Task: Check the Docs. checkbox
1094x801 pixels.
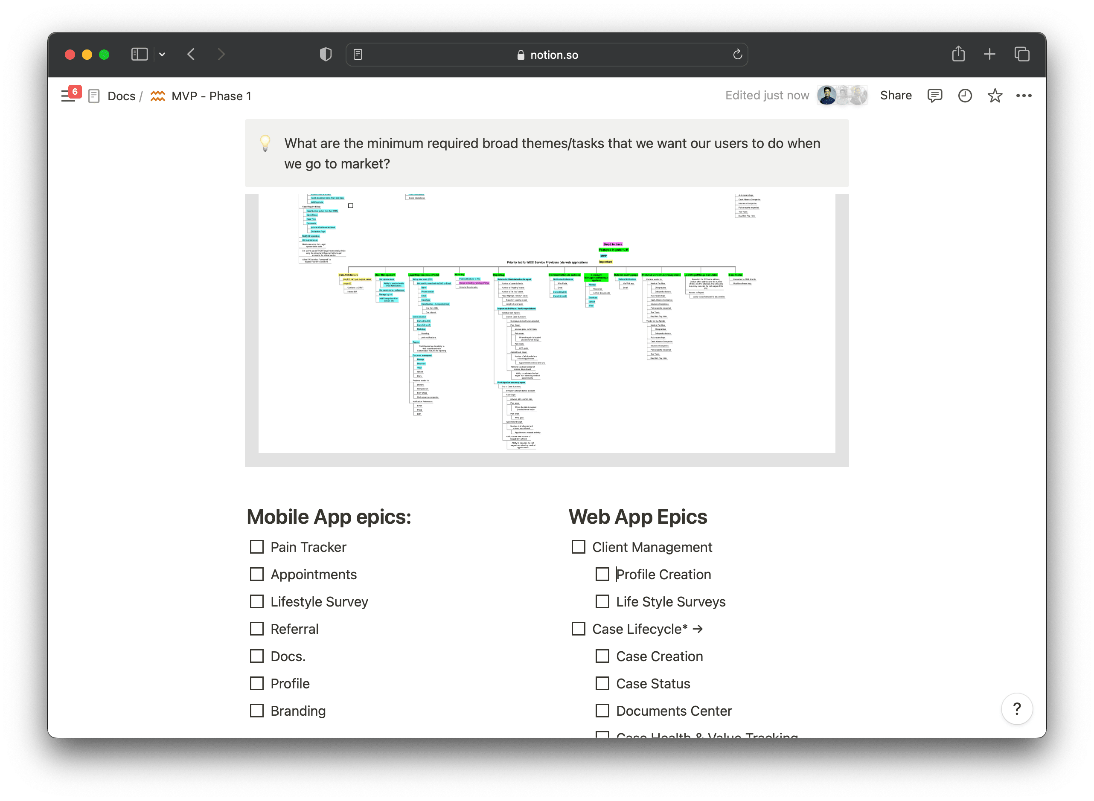Action: [x=256, y=656]
